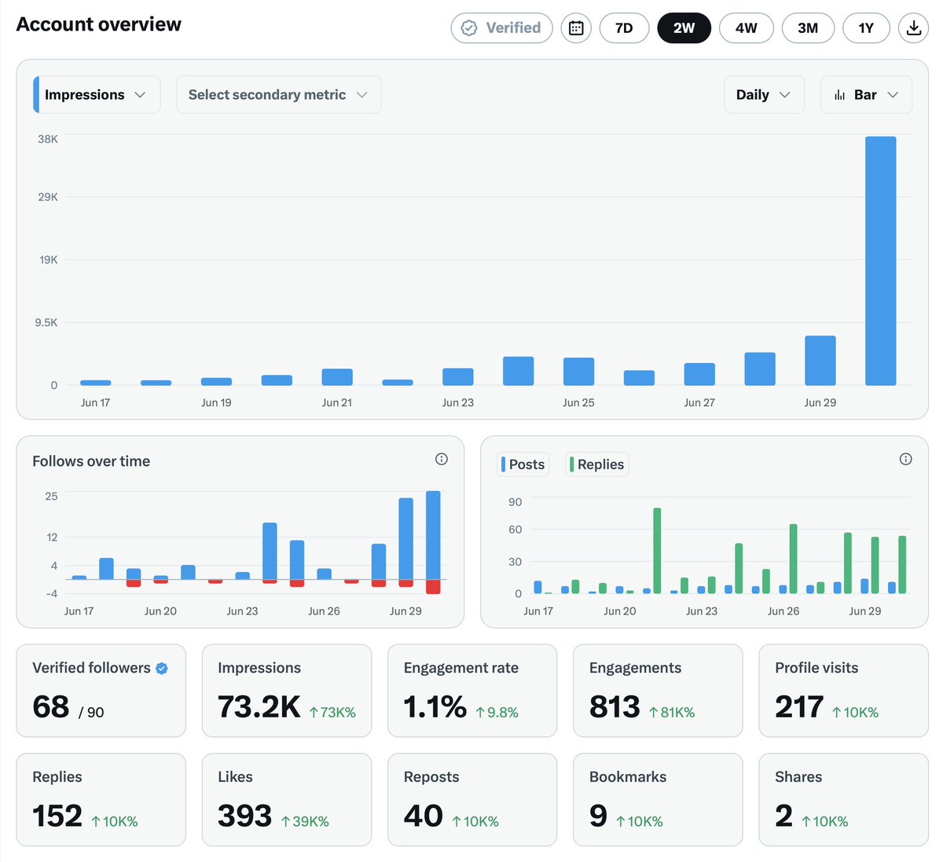Open the Impressions primary metric dropdown
Screen dimensions: 943x862
97,94
